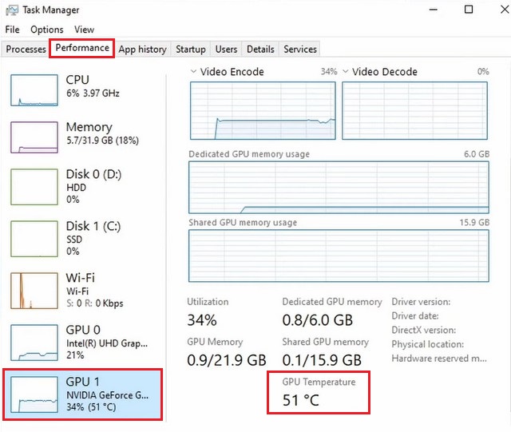This screenshot has height=432, width=511.
Task: Go to the Users tab
Action: point(226,50)
